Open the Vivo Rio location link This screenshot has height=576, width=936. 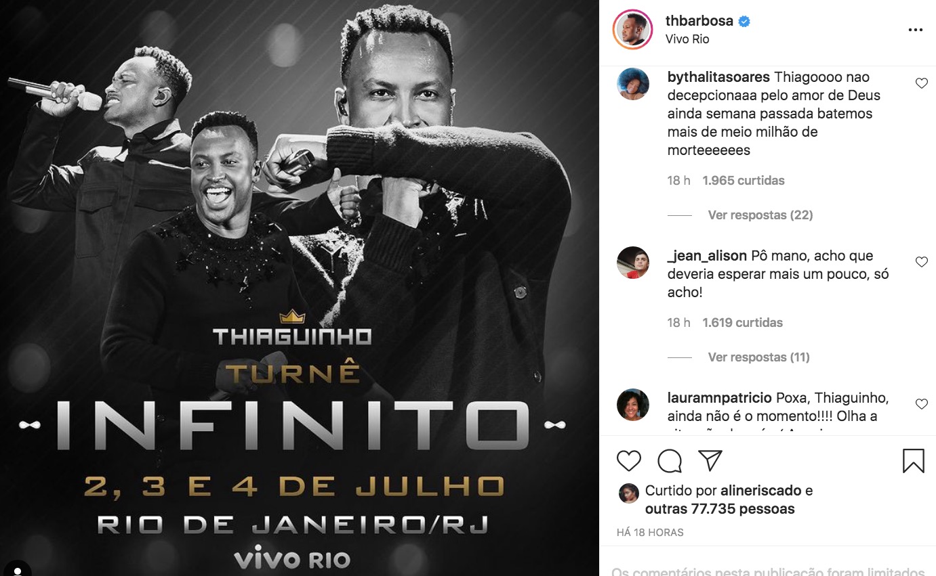coord(687,39)
